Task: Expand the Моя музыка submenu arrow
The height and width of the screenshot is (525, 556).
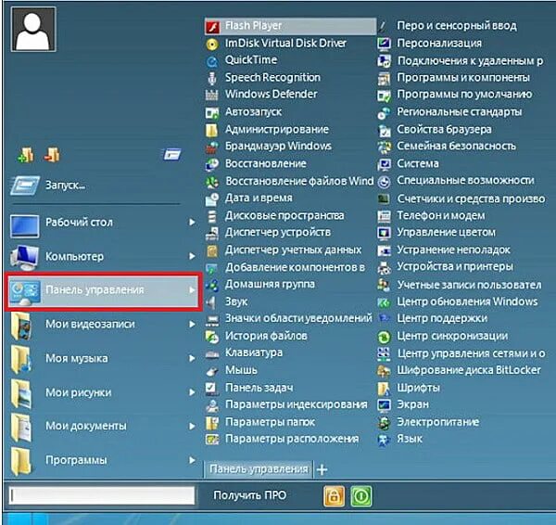Action: (192, 358)
